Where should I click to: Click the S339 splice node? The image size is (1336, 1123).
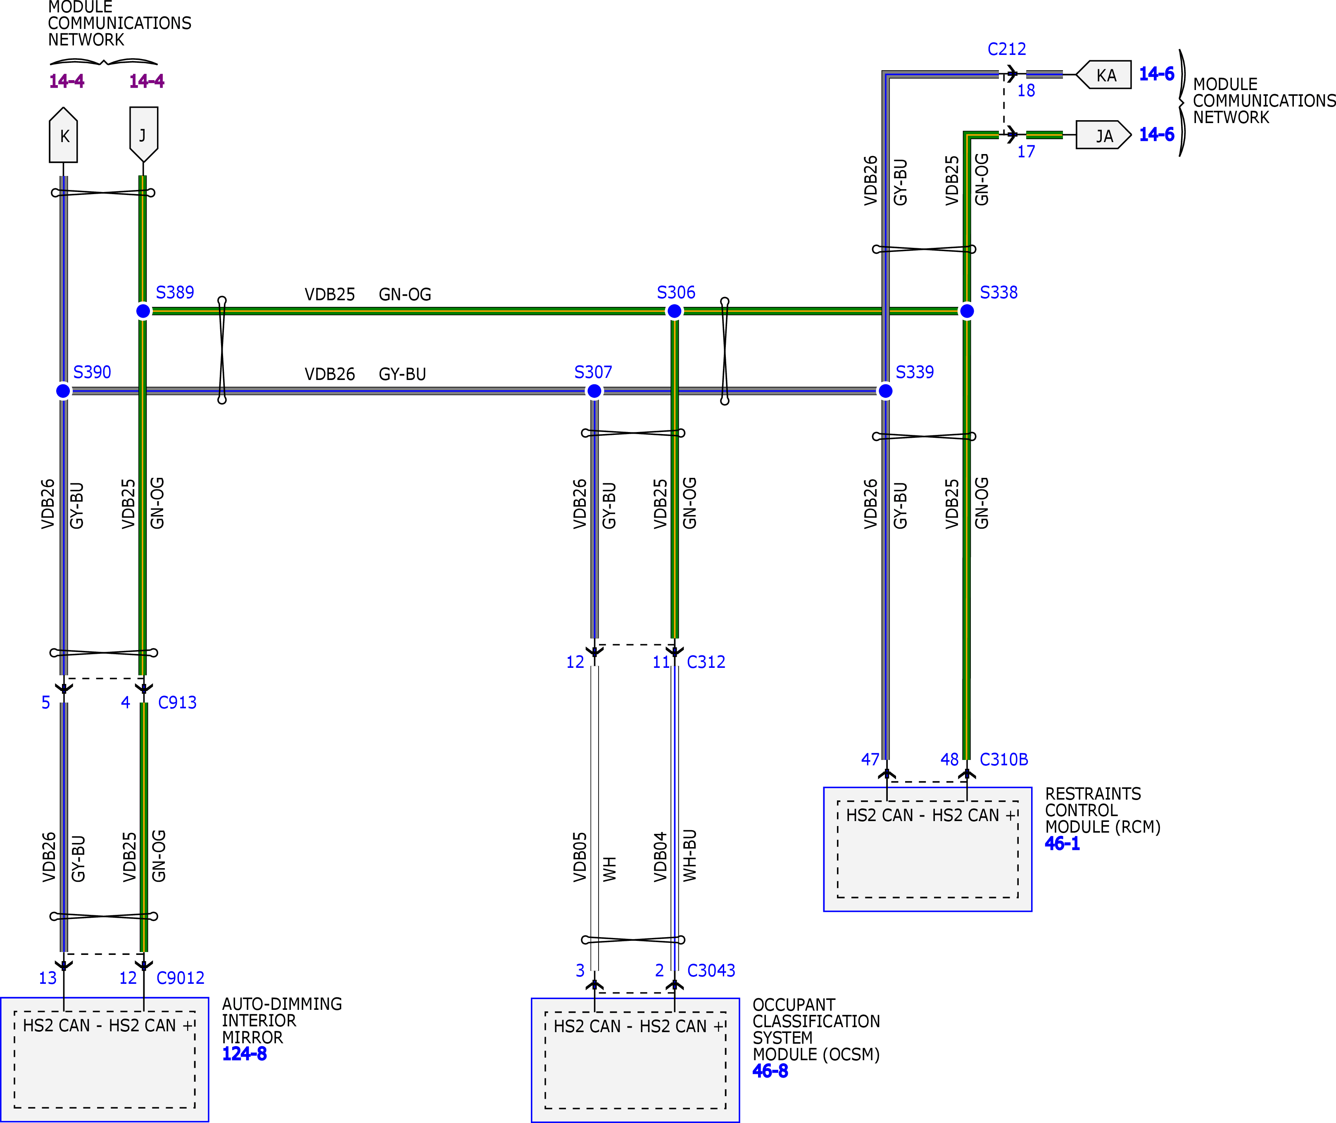tap(885, 391)
